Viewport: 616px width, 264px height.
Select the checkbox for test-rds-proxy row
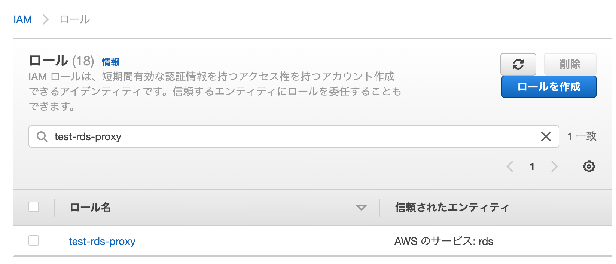click(x=33, y=241)
